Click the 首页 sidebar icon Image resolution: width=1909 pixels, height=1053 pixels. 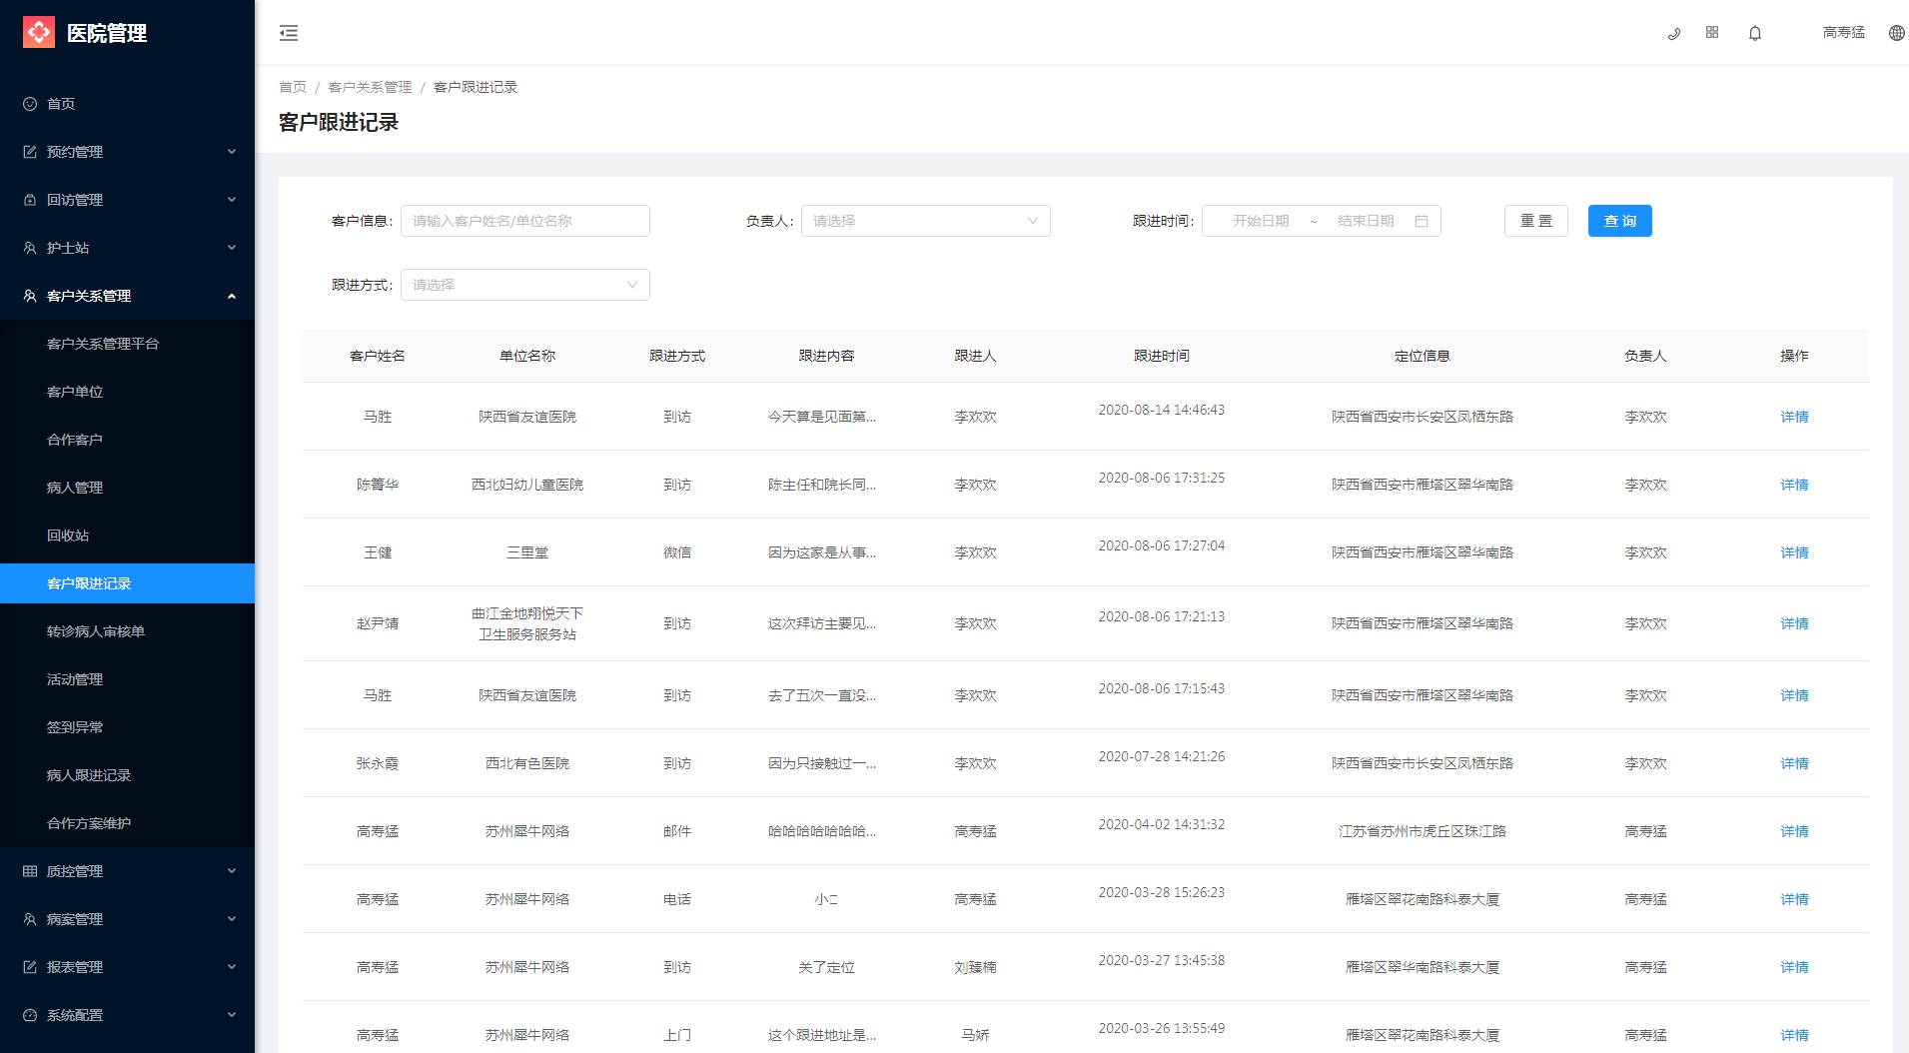tap(30, 104)
